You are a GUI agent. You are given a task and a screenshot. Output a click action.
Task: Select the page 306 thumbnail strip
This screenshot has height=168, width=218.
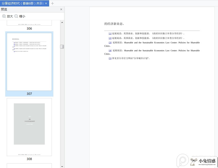(x=29, y=23)
